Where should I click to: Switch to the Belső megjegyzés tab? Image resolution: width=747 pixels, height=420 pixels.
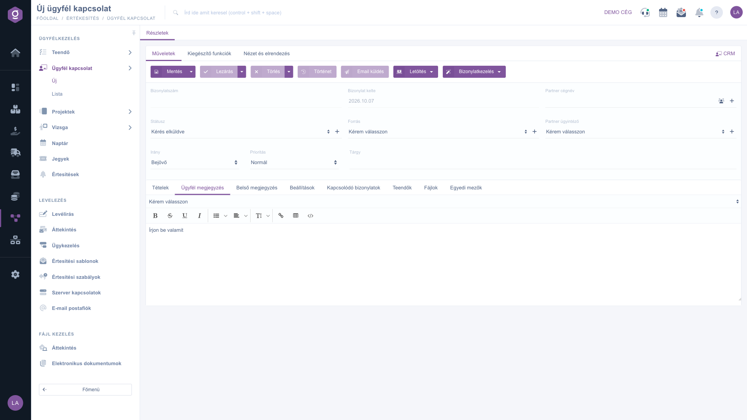click(x=257, y=188)
